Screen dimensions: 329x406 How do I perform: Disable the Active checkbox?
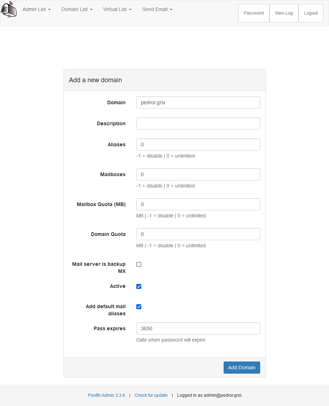coord(138,286)
